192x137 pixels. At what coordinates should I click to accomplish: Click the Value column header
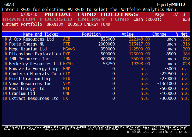(x=128, y=34)
